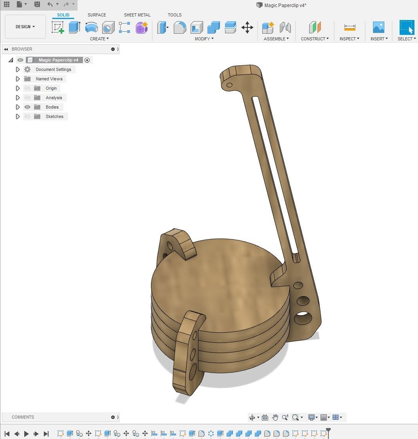The image size is (418, 439).
Task: Open the DESIGN workspace dropdown
Action: pos(25,27)
